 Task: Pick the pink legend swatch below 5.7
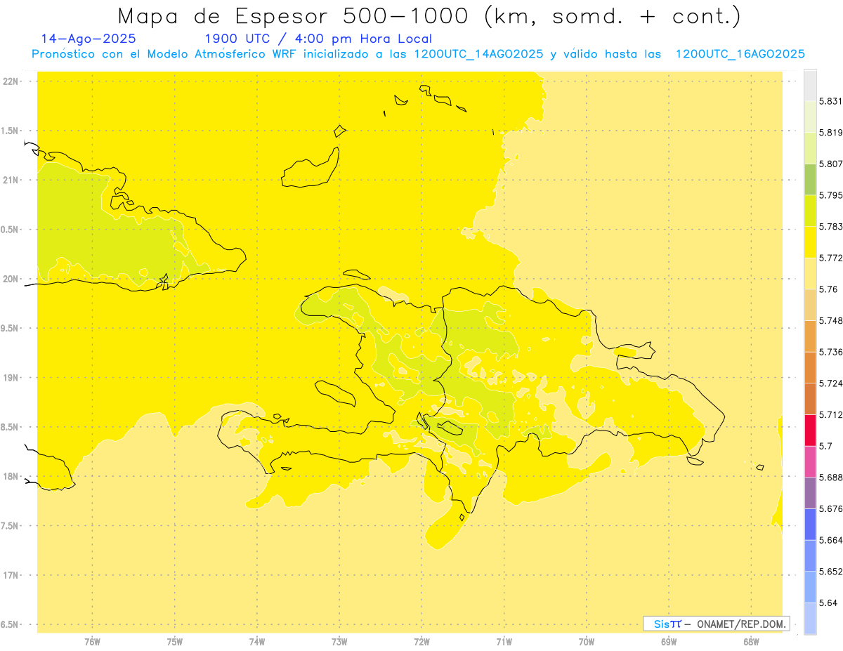tap(810, 461)
